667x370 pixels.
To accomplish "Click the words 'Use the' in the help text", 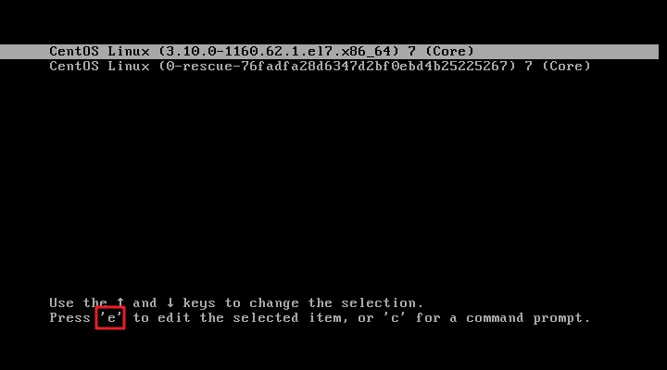I will click(78, 302).
